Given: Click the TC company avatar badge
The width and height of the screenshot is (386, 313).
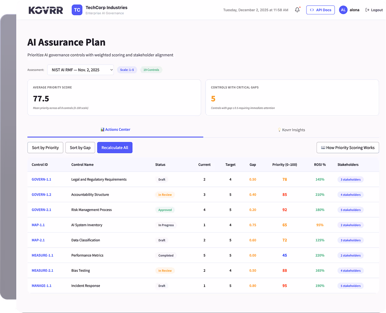Looking at the screenshot, I should tap(77, 10).
